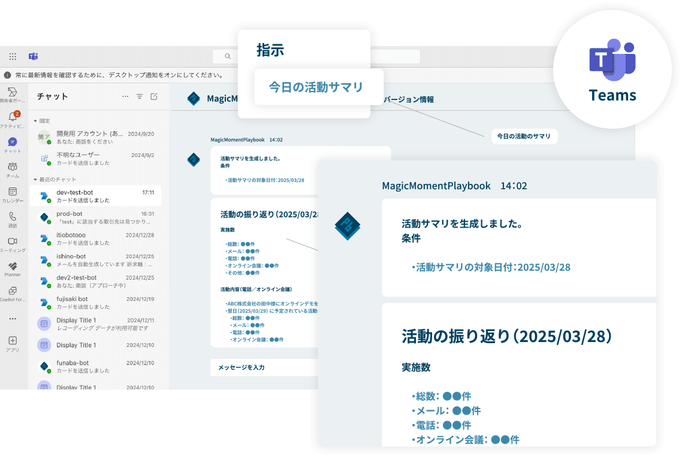Choose 今日の活動サマリ from the 指示 menu
The width and height of the screenshot is (682, 457).
[316, 87]
